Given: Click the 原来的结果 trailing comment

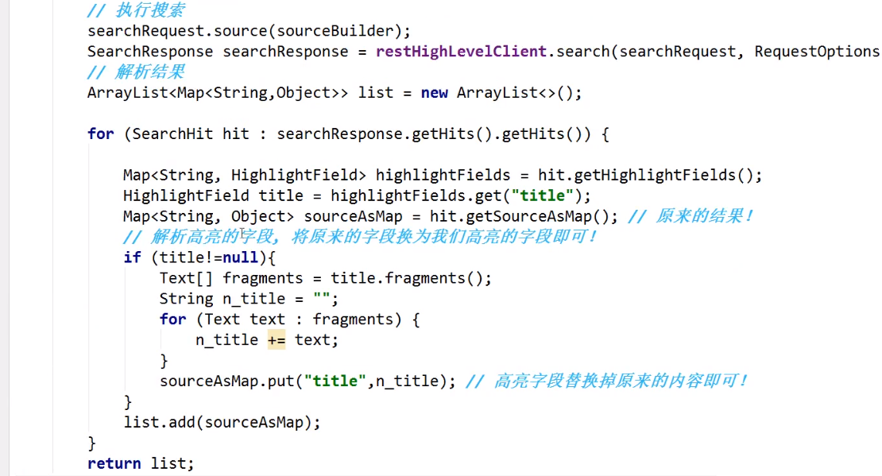Looking at the screenshot, I should [x=691, y=216].
